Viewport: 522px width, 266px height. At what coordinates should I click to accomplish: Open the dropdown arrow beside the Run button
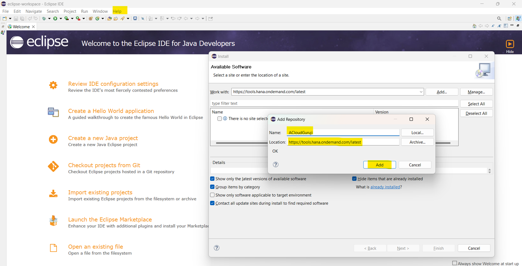(x=61, y=18)
